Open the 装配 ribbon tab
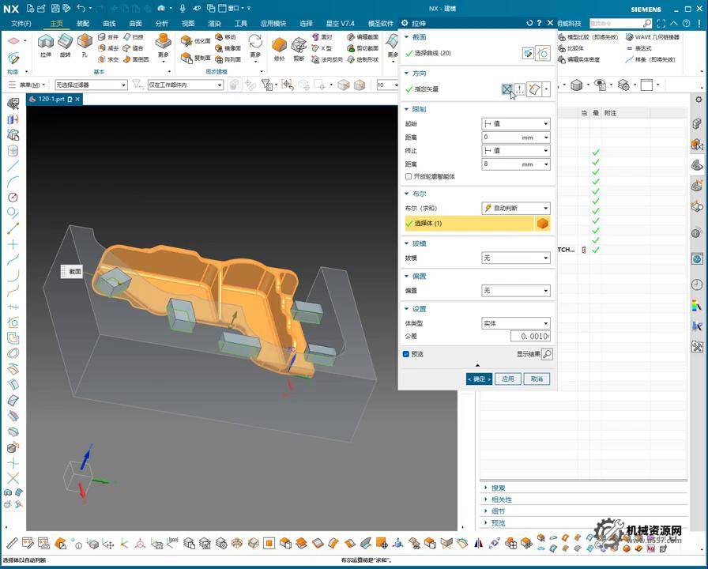Viewport: 708px width, 569px height. pos(83,24)
